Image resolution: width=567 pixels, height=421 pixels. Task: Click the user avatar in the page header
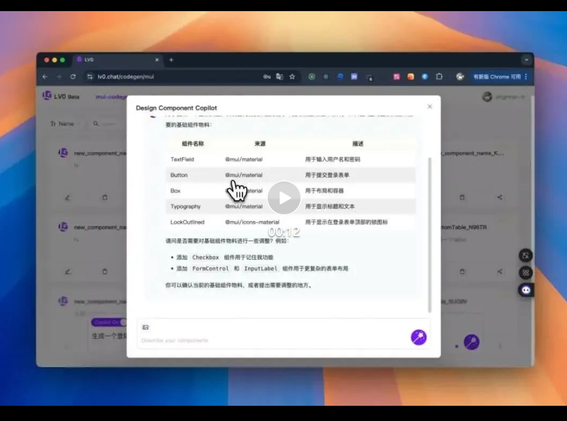click(x=487, y=97)
